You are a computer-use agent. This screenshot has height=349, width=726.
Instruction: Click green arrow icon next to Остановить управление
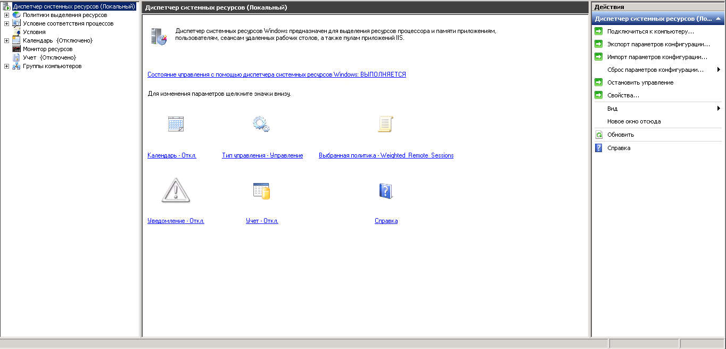pos(598,82)
